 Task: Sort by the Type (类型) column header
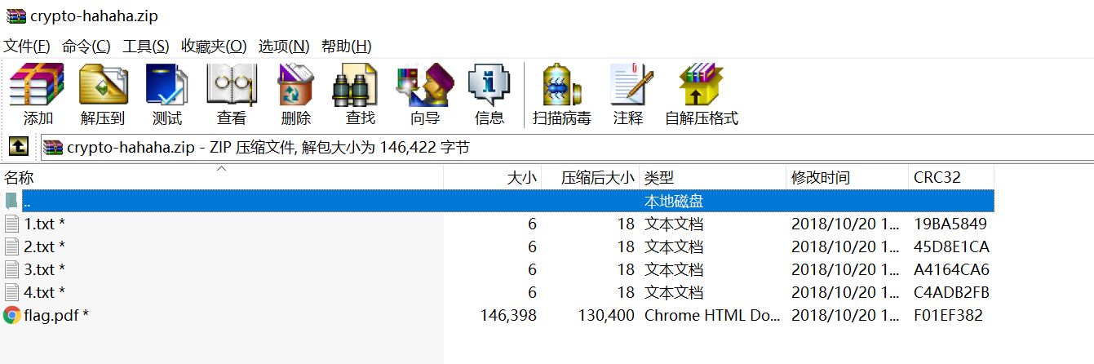point(713,178)
